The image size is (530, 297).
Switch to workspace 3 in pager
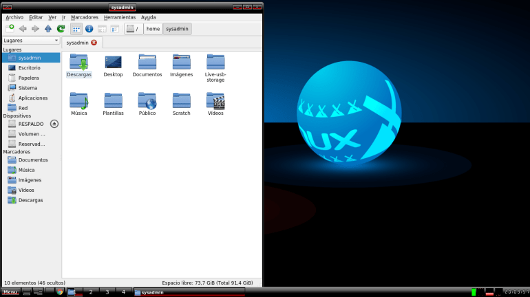pyautogui.click(x=107, y=292)
